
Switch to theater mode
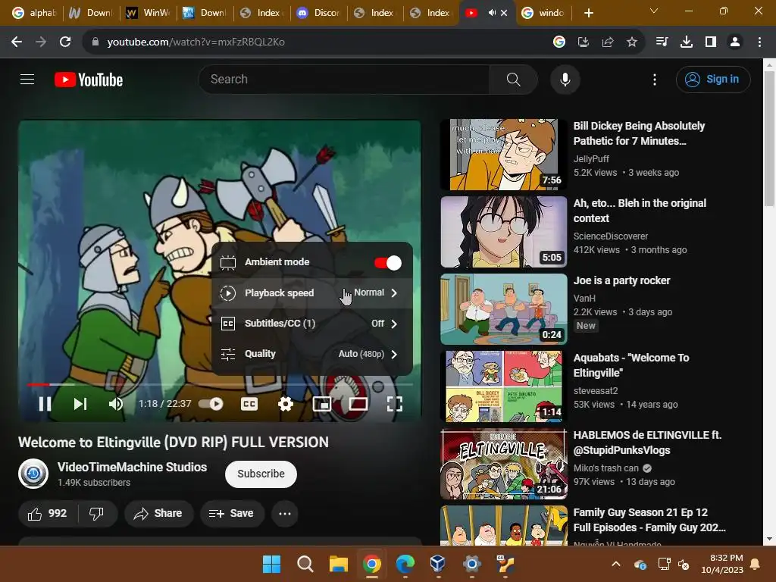click(x=358, y=404)
